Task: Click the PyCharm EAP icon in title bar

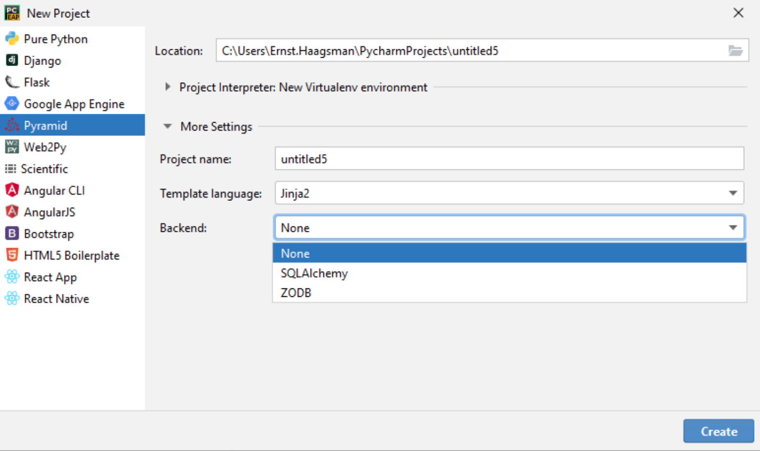Action: pos(12,13)
